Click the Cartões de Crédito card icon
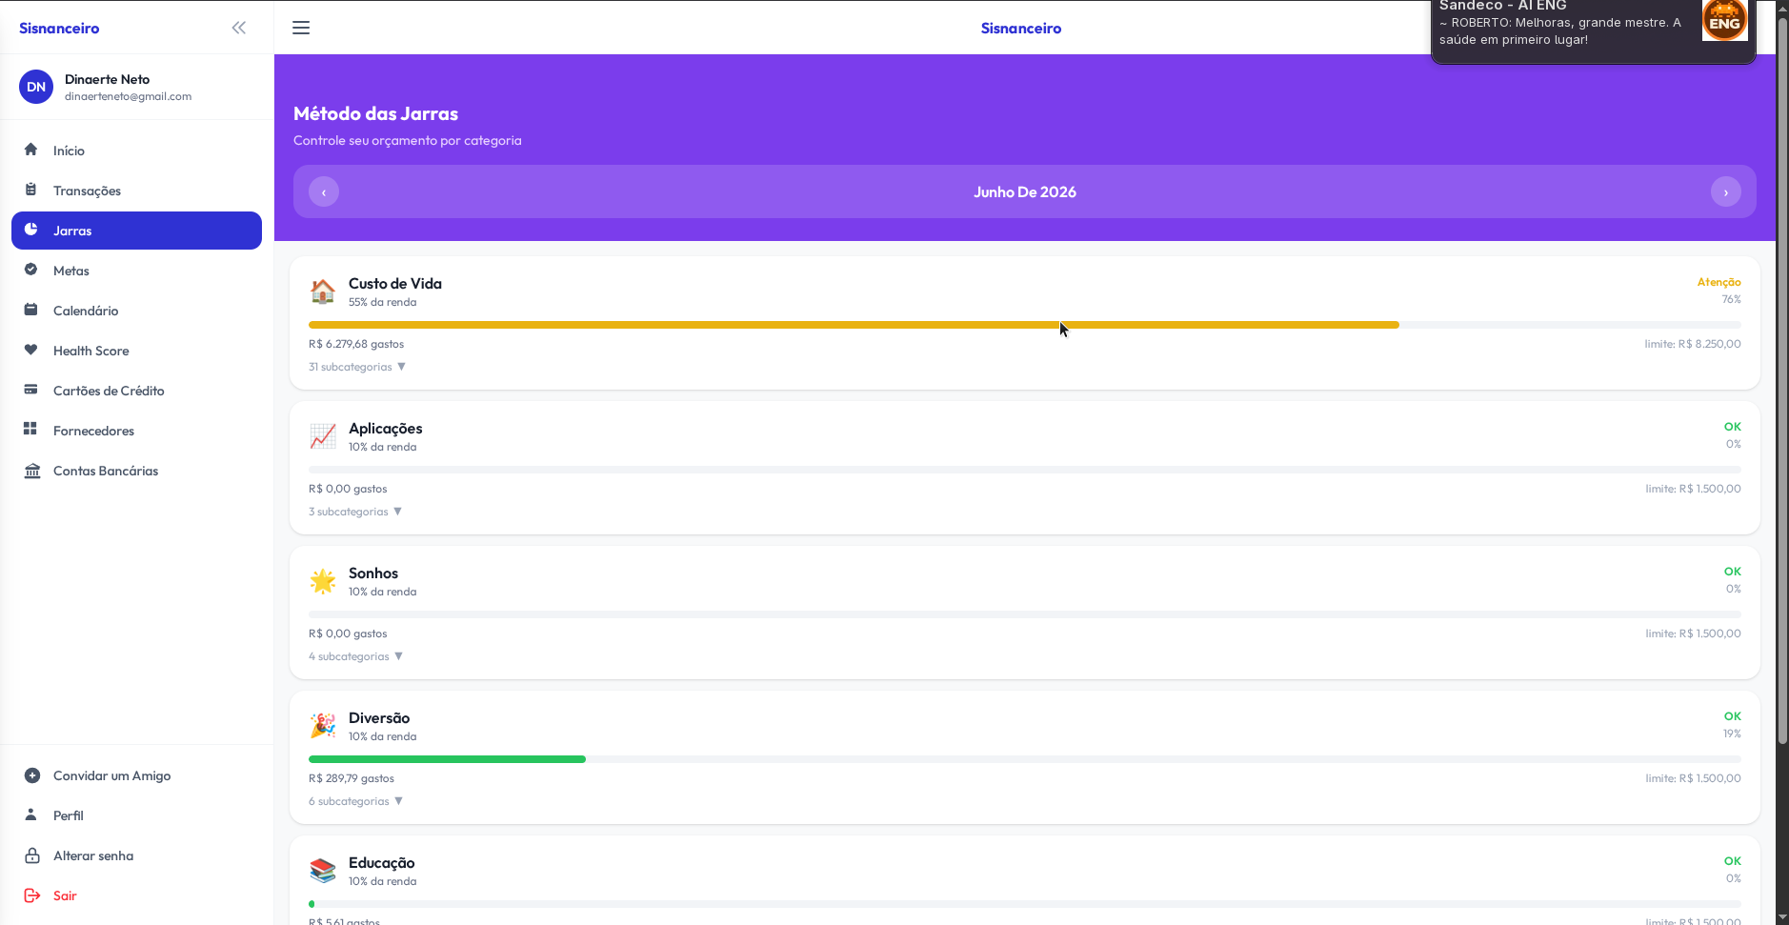The image size is (1789, 925). 31,390
